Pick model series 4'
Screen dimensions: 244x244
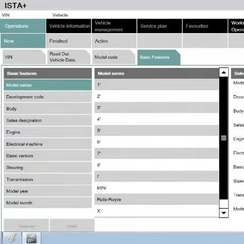point(156,119)
